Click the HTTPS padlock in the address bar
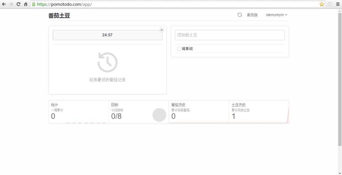Image resolution: width=342 pixels, height=175 pixels. tap(33, 4)
